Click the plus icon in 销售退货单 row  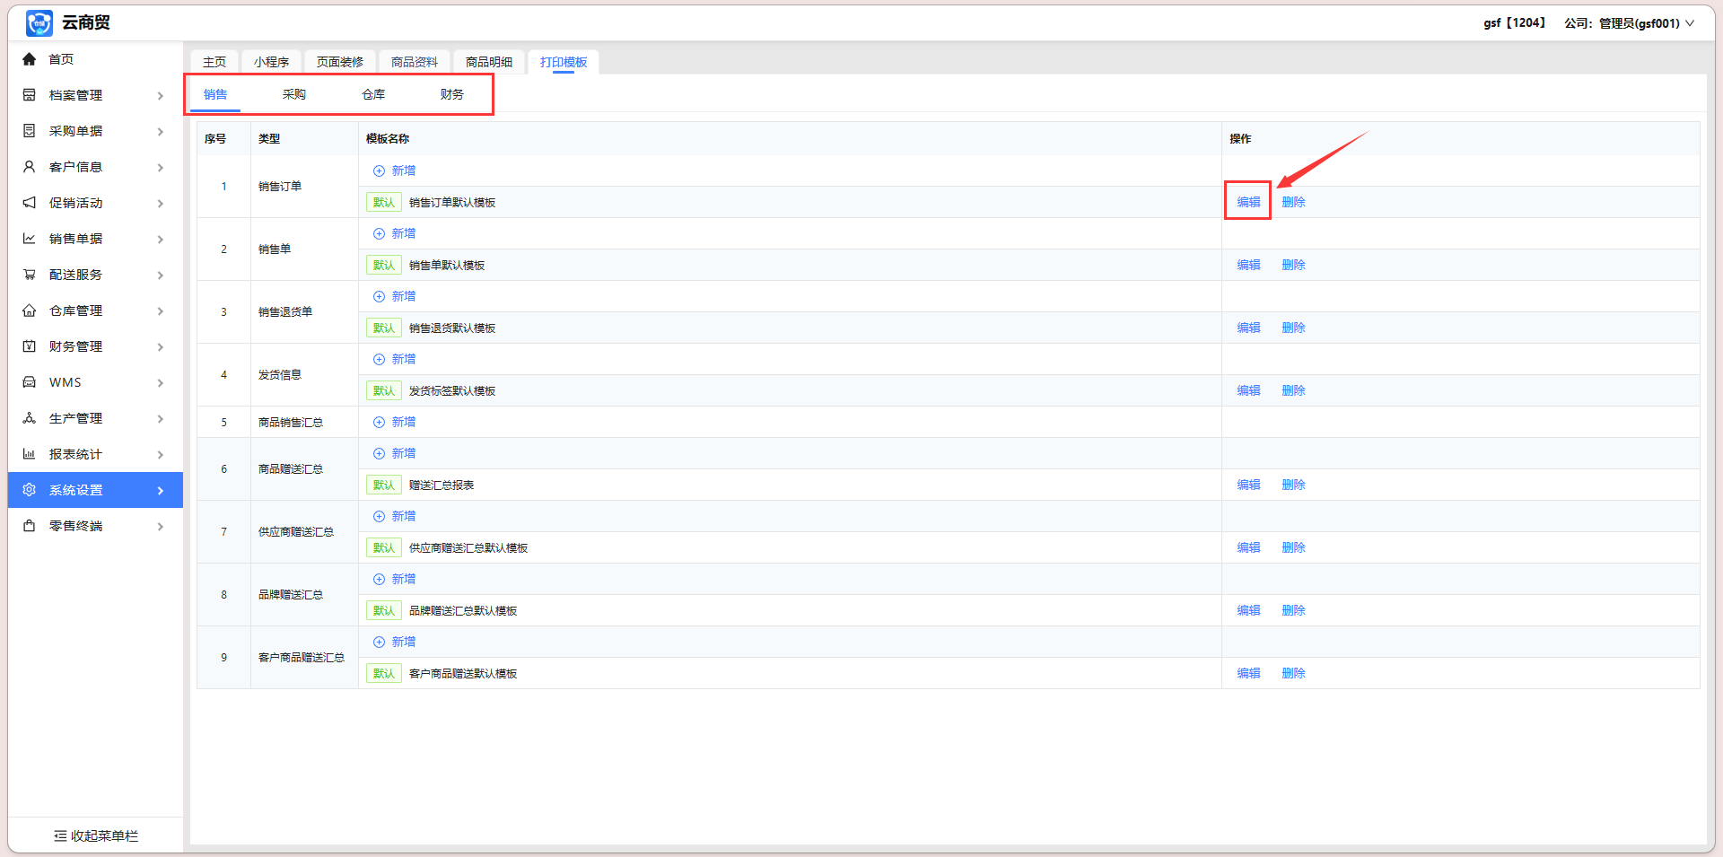point(379,296)
